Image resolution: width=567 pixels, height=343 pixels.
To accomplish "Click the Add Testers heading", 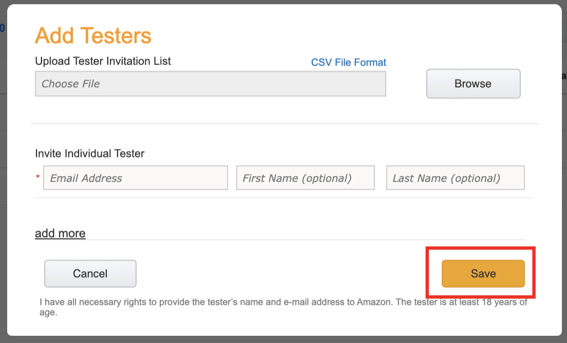I will tap(93, 35).
